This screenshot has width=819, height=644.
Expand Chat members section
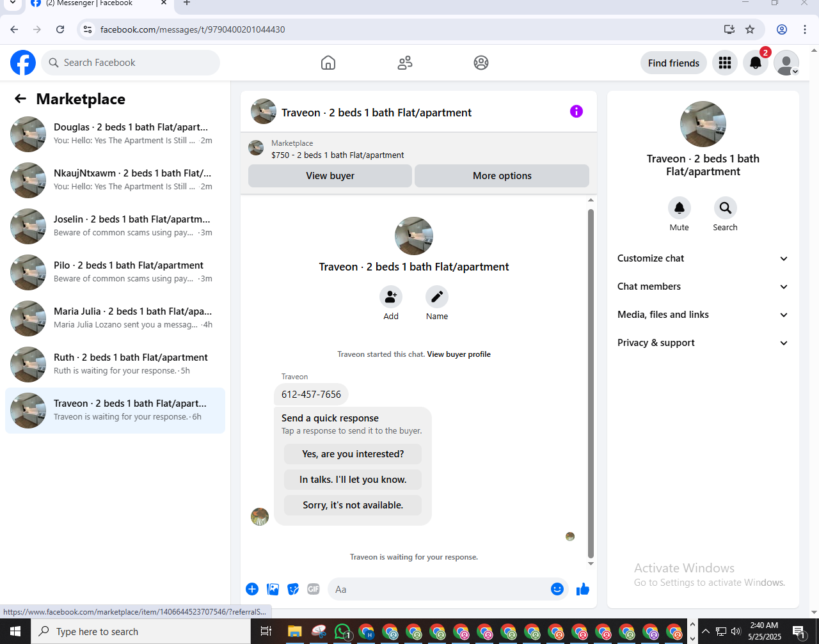click(703, 287)
